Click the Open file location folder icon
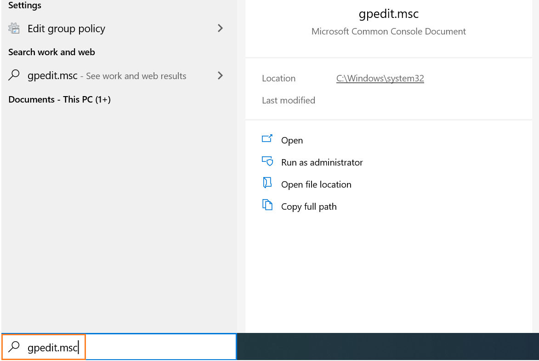The height and width of the screenshot is (361, 539). pyautogui.click(x=267, y=183)
